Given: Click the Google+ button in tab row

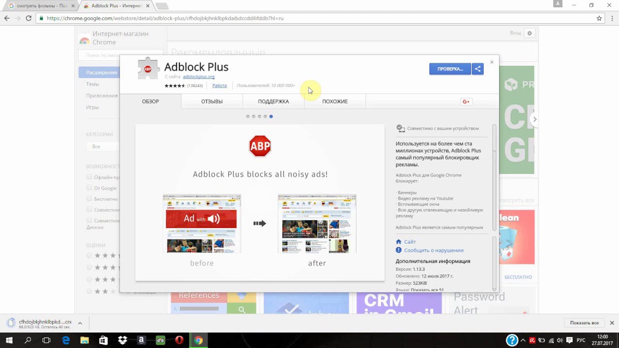Looking at the screenshot, I should pos(466,101).
